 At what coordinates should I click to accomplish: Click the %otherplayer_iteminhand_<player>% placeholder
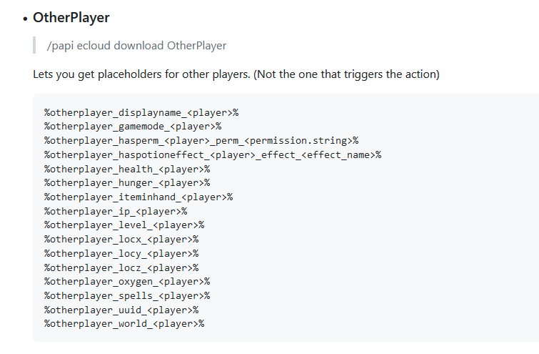[x=138, y=197]
